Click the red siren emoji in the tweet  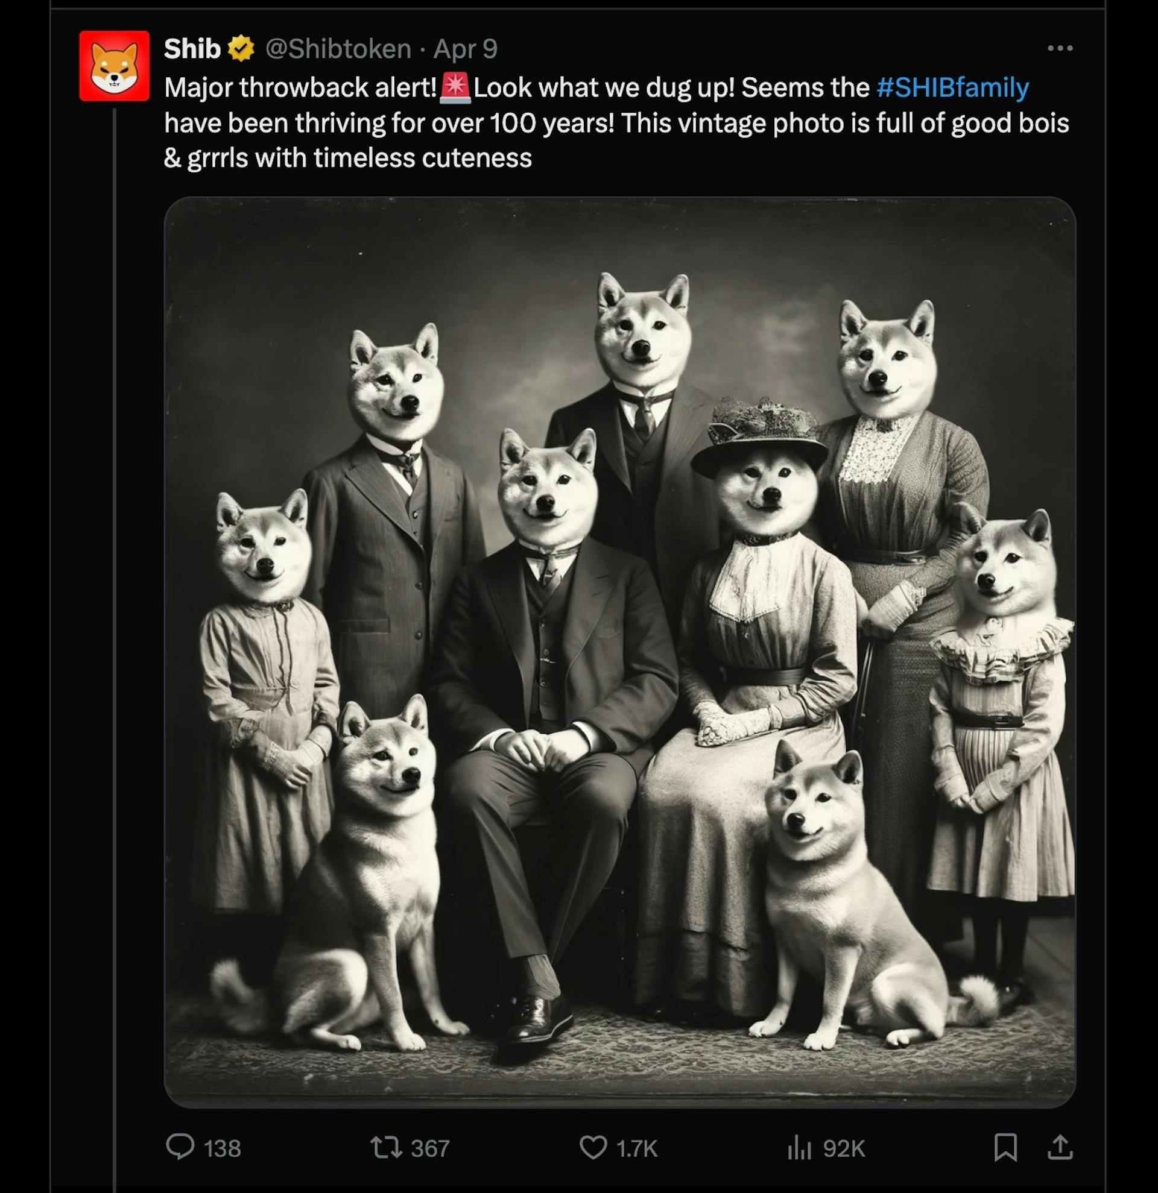click(x=455, y=87)
